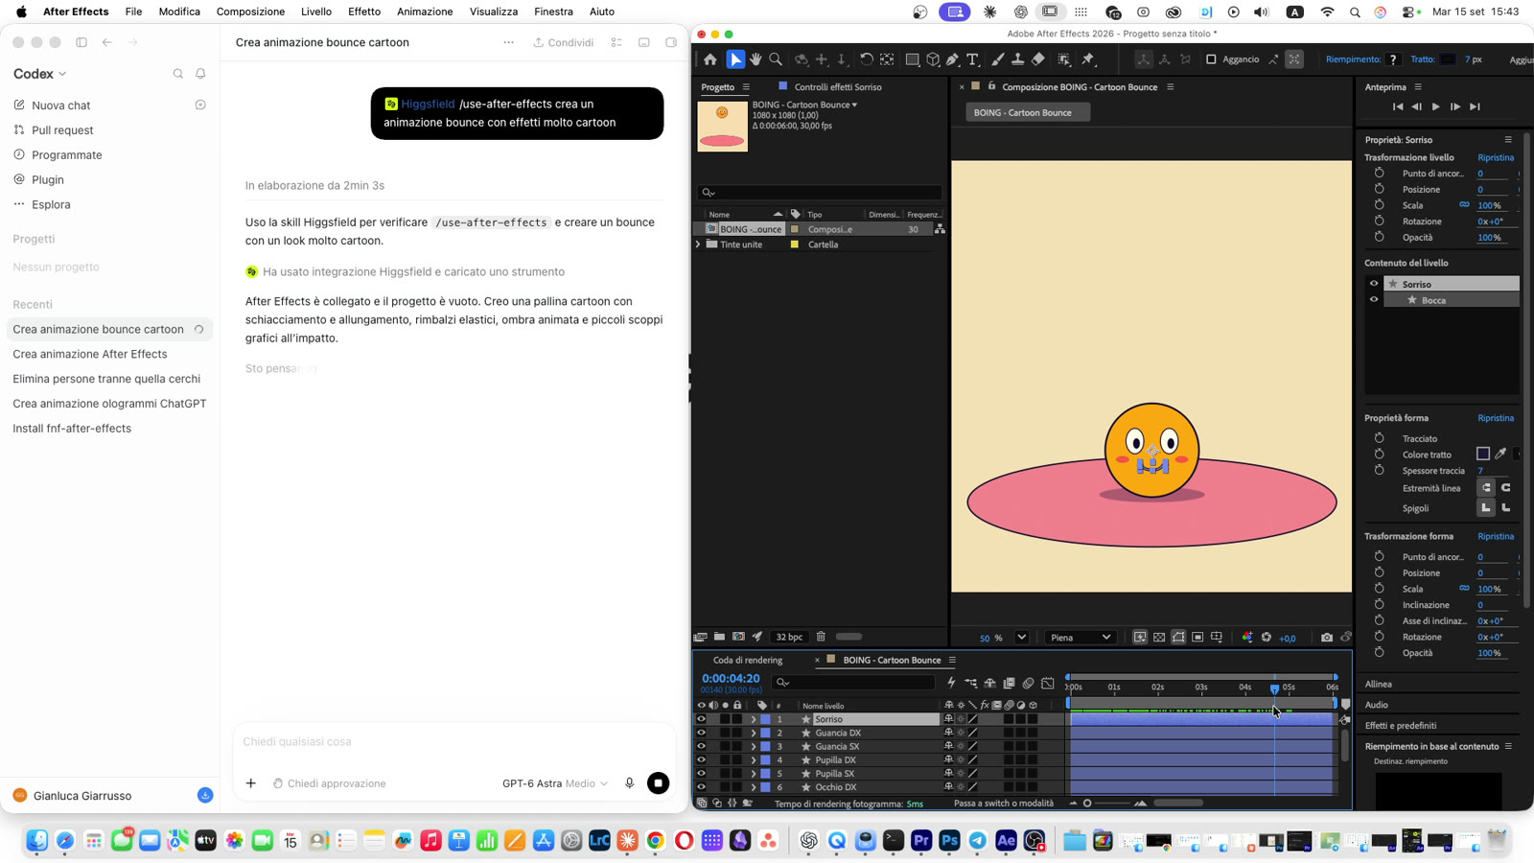1534x863 pixels.
Task: Open the GPT-6 Astra model selector
Action: click(x=555, y=783)
